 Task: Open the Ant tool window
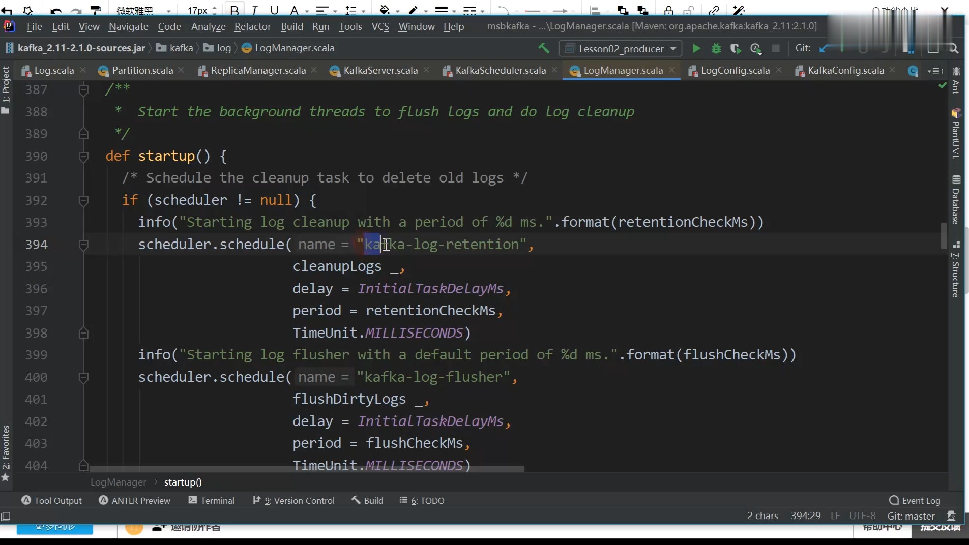click(956, 81)
